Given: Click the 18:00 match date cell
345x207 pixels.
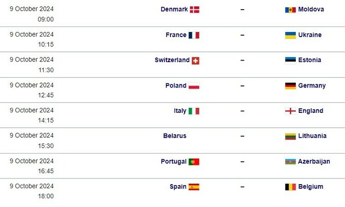Looking at the screenshot, I should [31, 191].
